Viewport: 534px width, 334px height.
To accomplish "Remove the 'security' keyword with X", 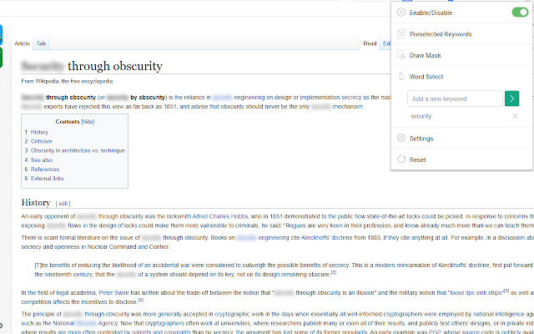I will click(x=515, y=116).
